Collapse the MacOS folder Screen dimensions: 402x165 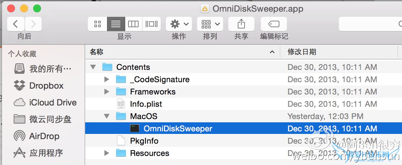[x=107, y=116]
